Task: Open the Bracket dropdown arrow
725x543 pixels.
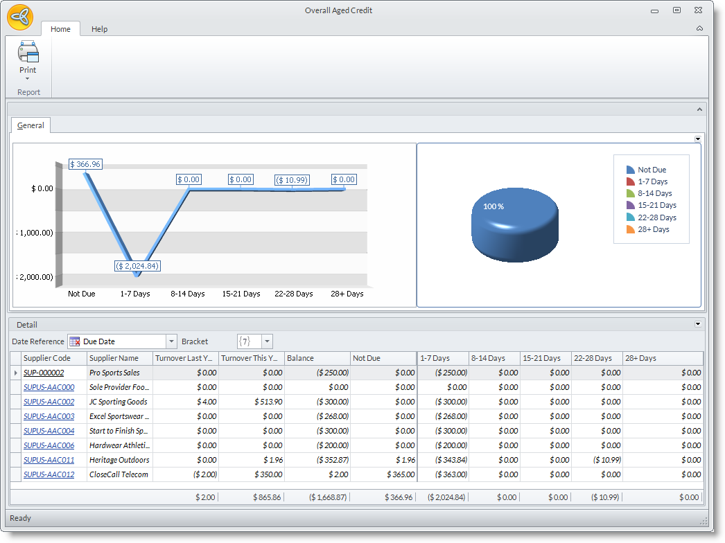Action: click(x=267, y=341)
